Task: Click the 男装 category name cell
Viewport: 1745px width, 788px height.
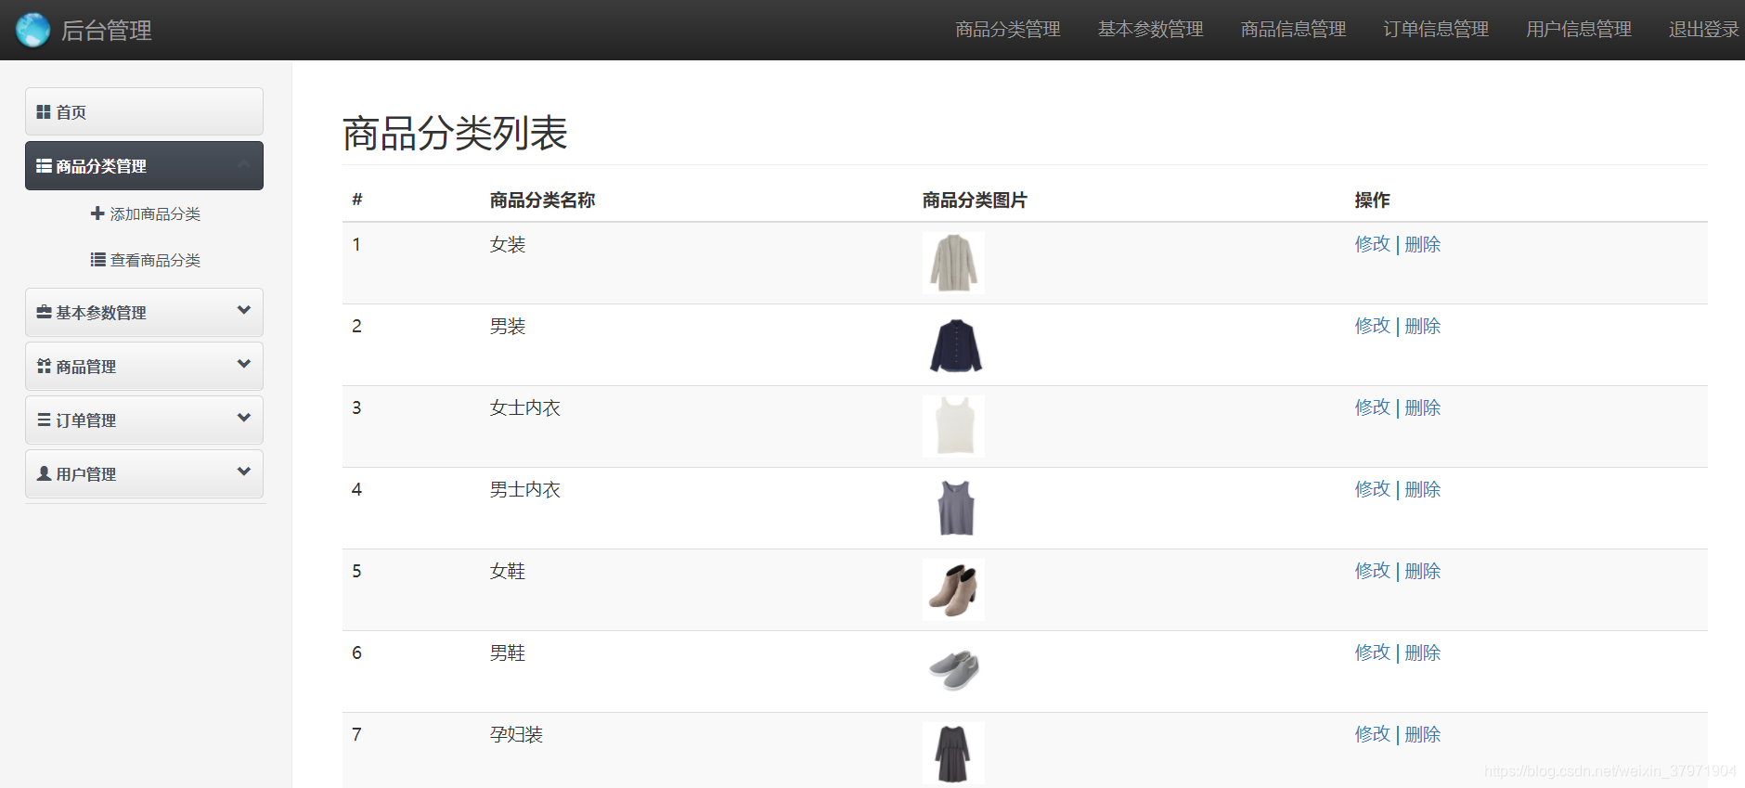Action: 508,326
